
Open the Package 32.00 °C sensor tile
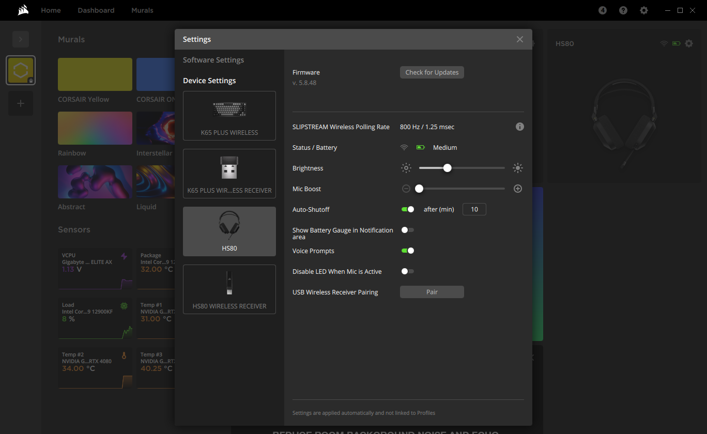[156, 269]
